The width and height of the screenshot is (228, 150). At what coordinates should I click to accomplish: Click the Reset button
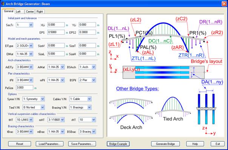pyautogui.click(x=20, y=144)
